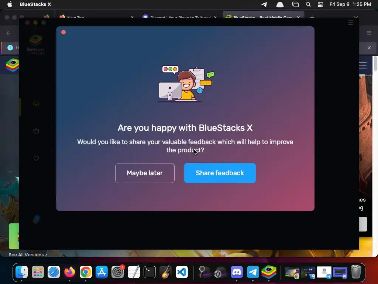Open Spotlight search in the menu bar
This screenshot has width=378, height=284.
[x=308, y=4]
